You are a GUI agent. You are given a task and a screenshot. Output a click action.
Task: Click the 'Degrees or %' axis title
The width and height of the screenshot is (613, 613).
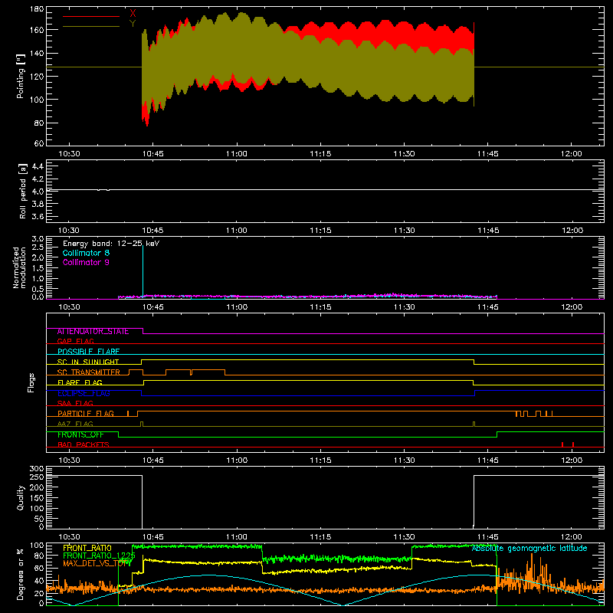21,575
